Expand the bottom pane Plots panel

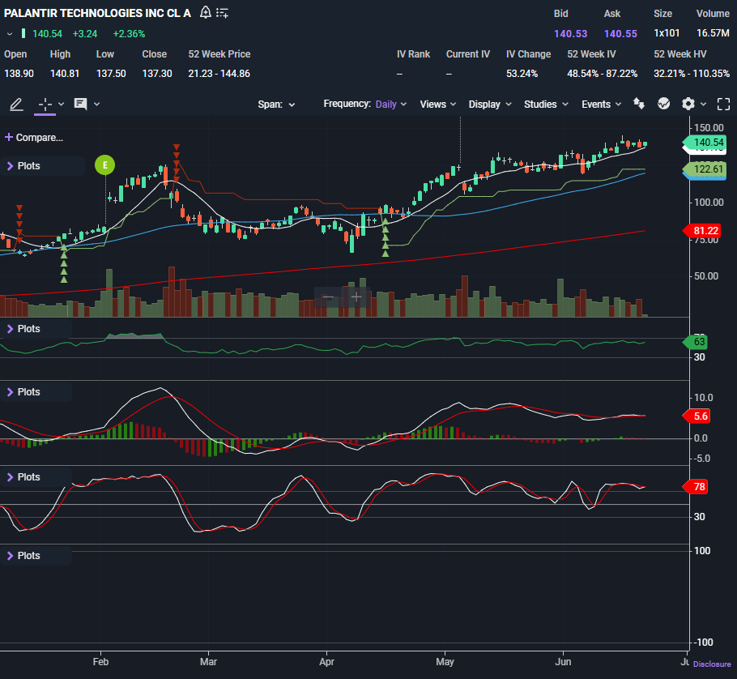(23, 556)
